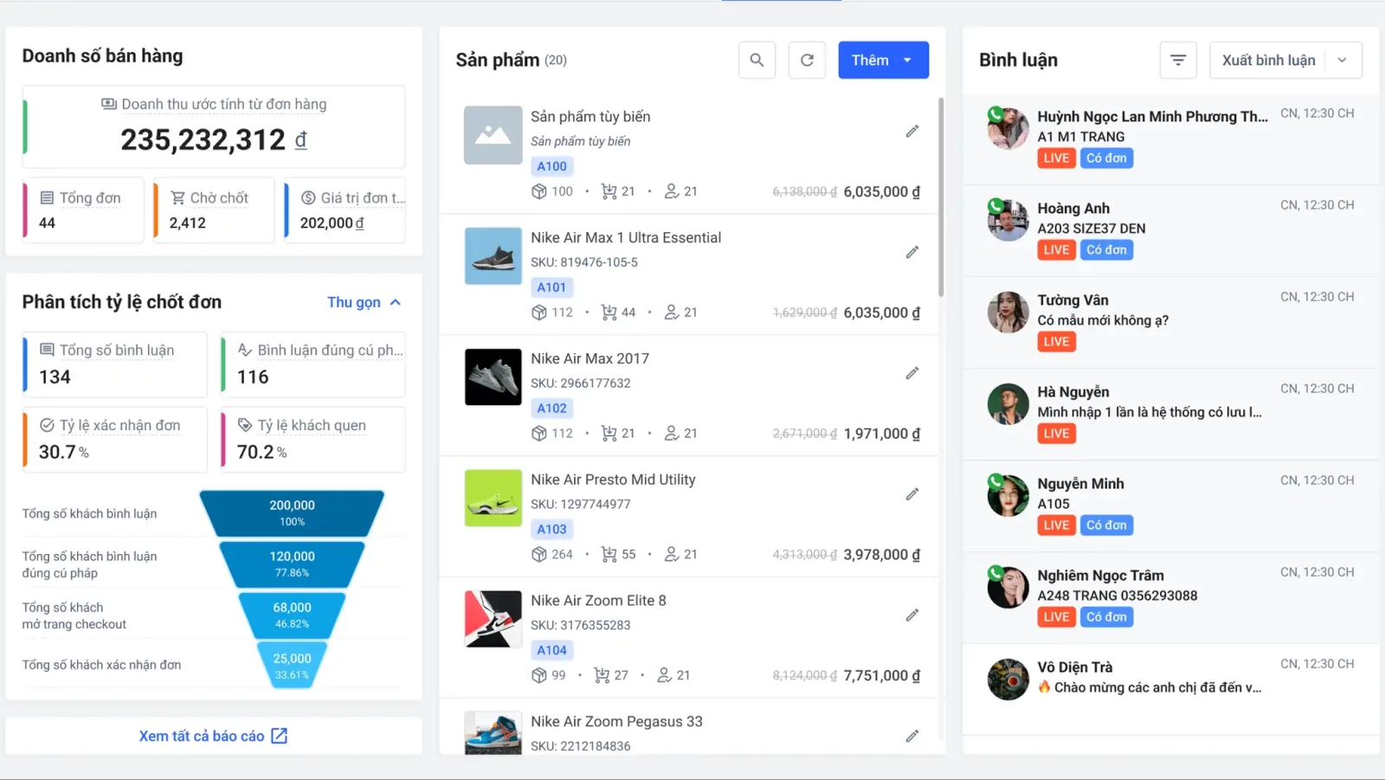
Task: Refresh the product list
Action: pos(807,60)
